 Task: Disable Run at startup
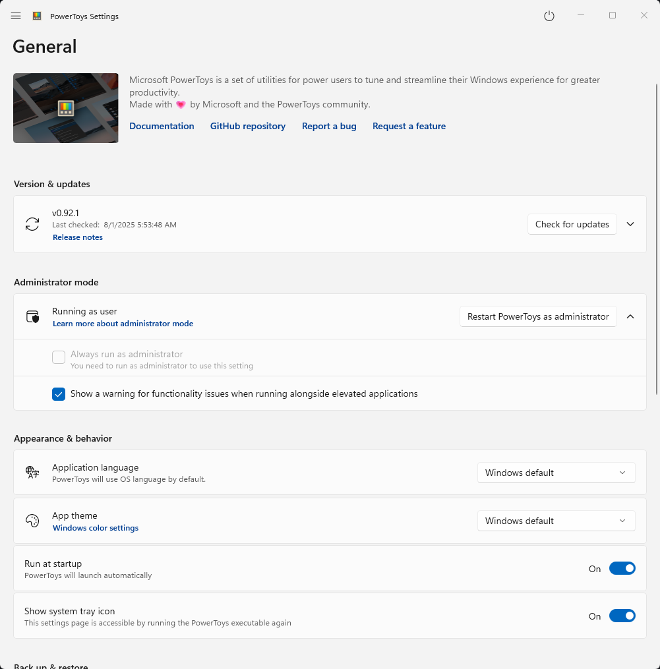(622, 568)
